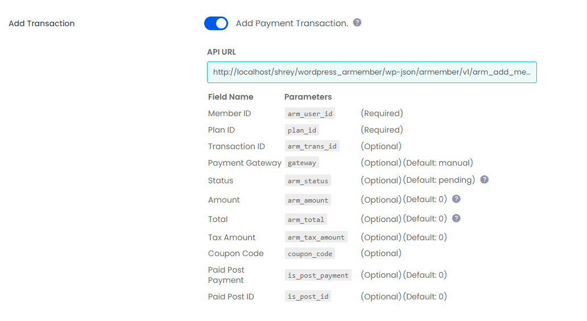Screen dimensions: 587x321
Task: Select the arm_user_id parameter code
Action: coord(310,114)
